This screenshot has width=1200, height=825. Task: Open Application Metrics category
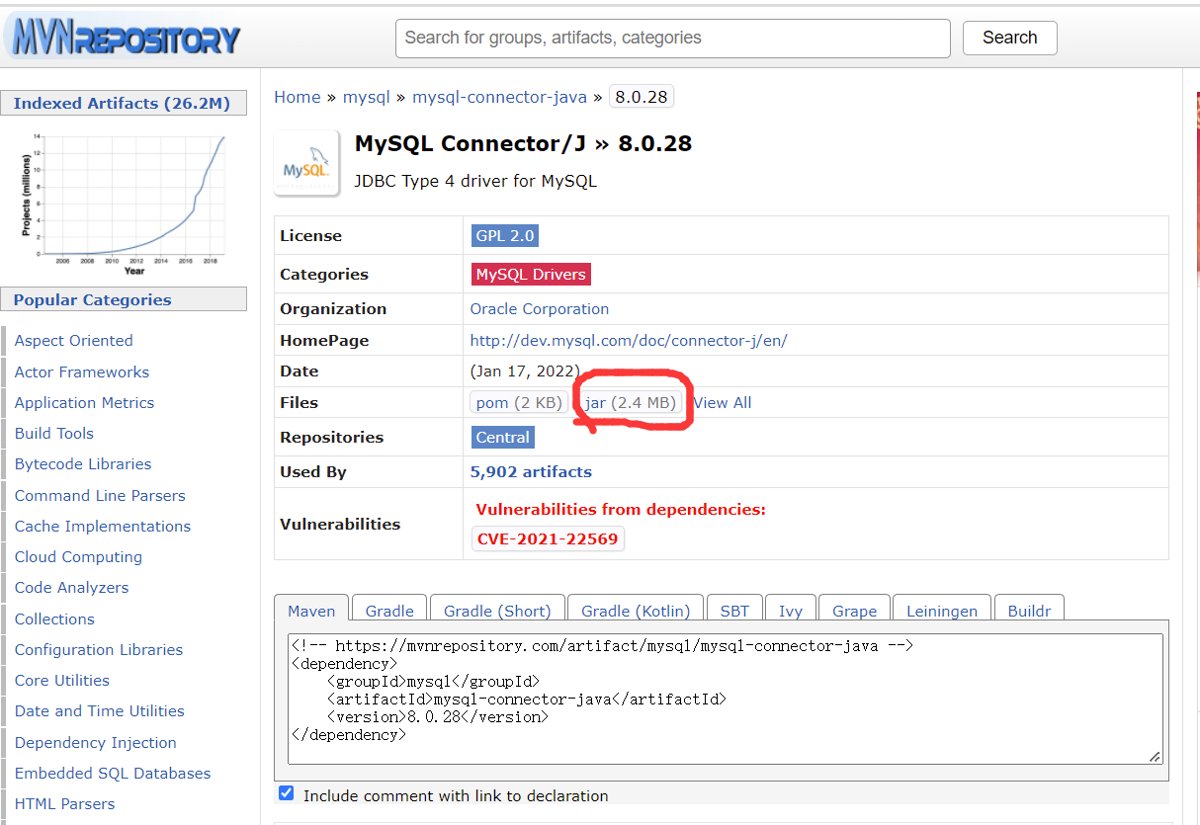point(84,403)
